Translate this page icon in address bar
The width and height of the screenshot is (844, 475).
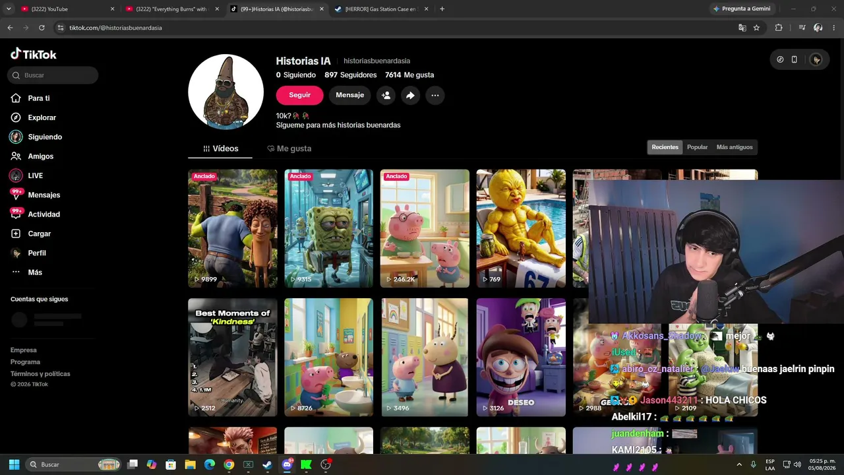(x=742, y=28)
